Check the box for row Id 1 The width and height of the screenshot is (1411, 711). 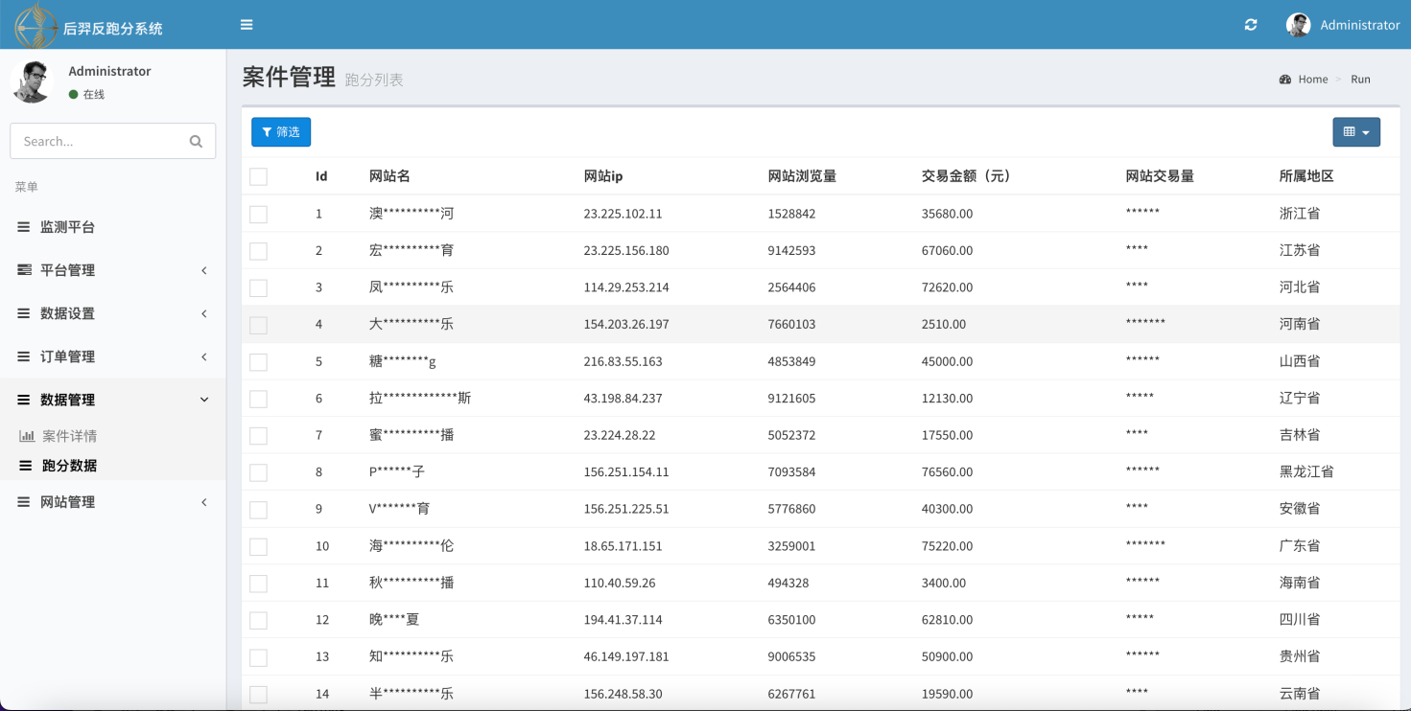point(258,214)
